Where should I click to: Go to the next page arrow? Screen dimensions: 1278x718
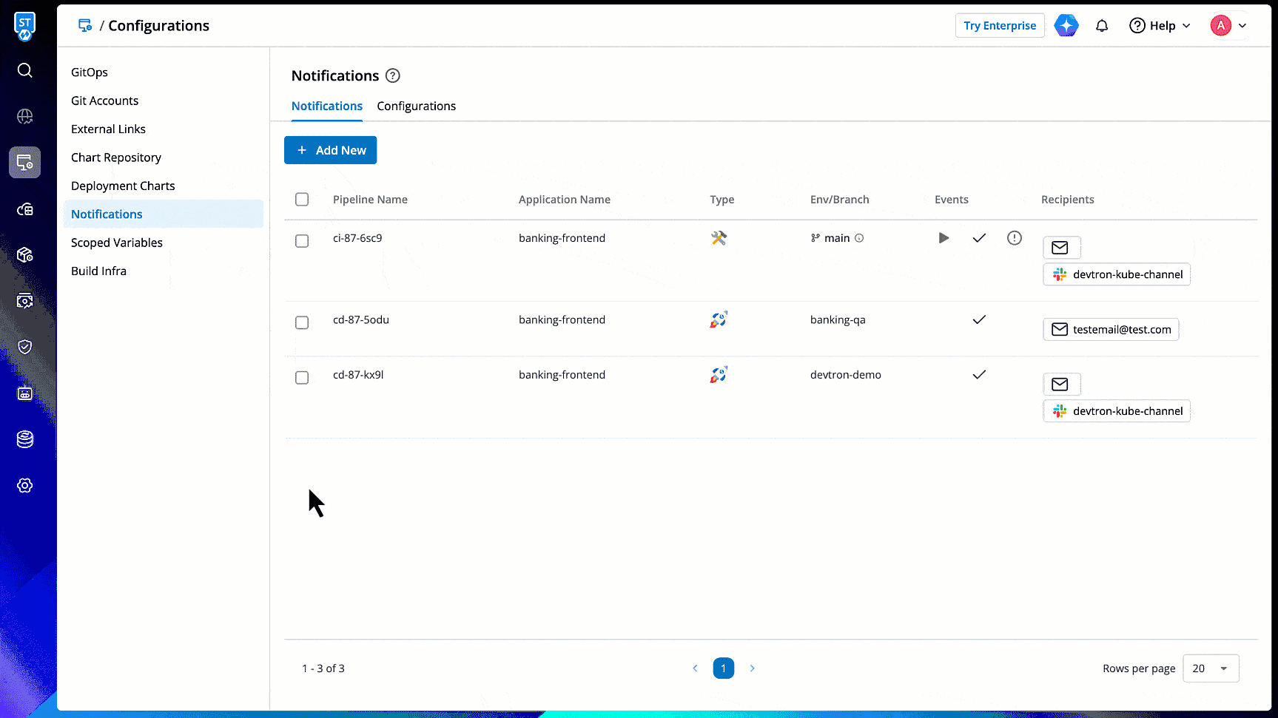coord(752,668)
